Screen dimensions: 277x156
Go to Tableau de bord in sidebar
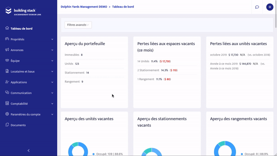[21, 29]
